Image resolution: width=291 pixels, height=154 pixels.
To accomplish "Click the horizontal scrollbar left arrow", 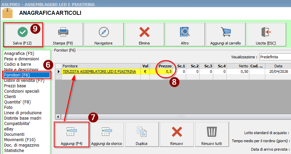I will click(x=58, y=117).
